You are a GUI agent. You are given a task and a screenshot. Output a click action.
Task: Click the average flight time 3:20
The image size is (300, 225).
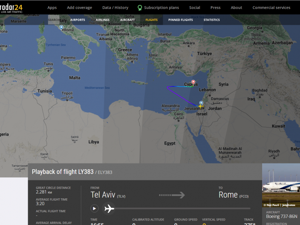pos(40,204)
